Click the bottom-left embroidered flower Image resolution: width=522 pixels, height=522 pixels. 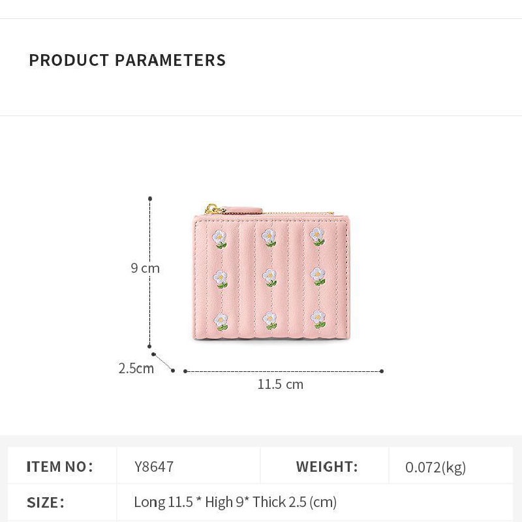(x=222, y=321)
